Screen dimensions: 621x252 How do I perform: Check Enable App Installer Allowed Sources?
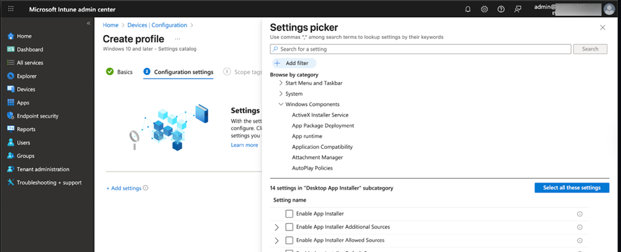pos(289,240)
